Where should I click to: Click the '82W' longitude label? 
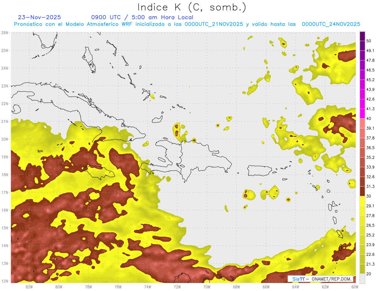(x=29, y=287)
